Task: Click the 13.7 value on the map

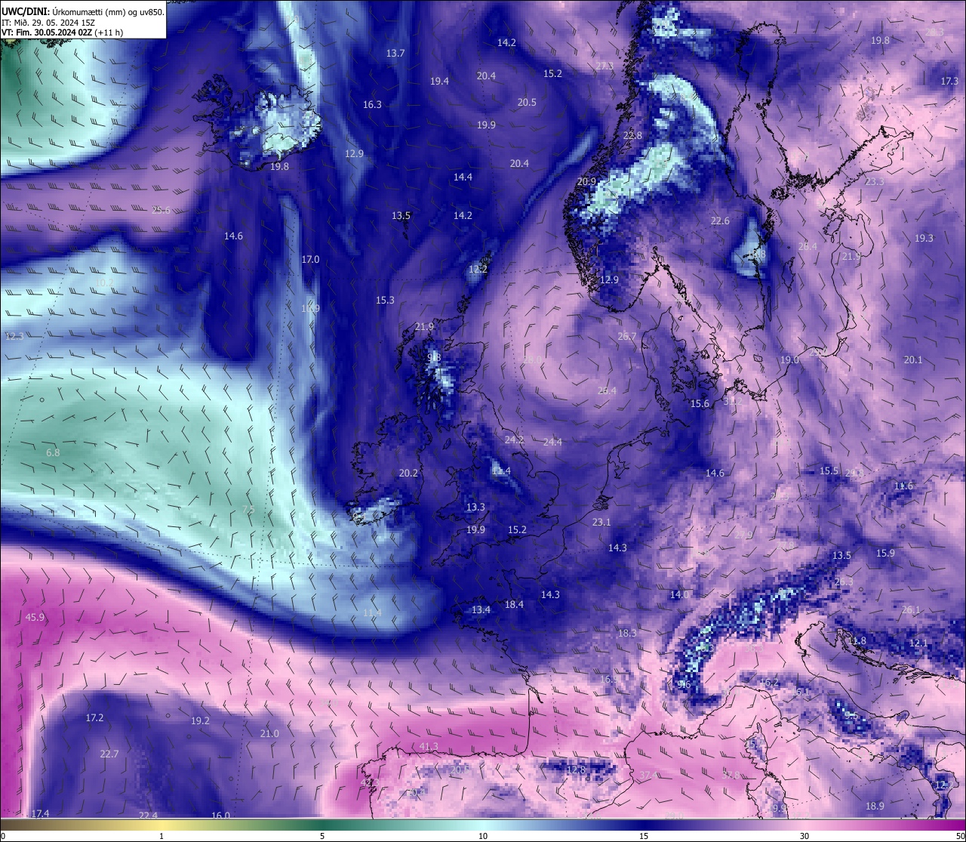Action: (x=395, y=53)
